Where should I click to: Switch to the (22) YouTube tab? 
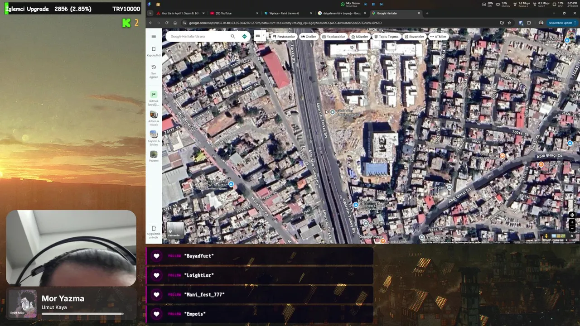pos(232,13)
